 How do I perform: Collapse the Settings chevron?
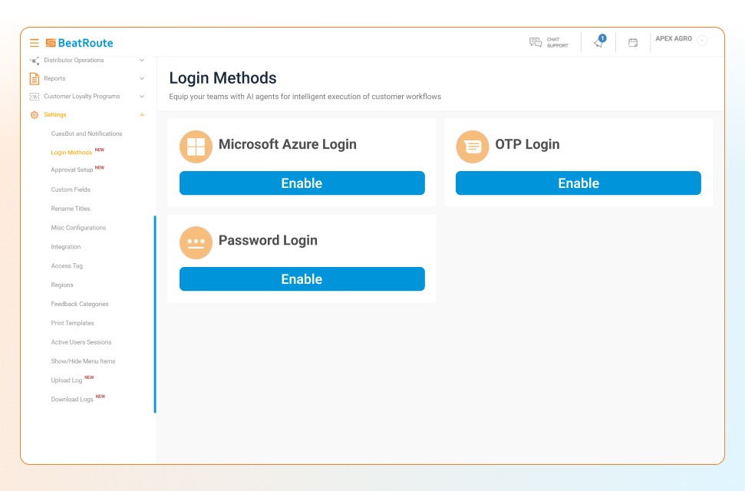tap(142, 115)
